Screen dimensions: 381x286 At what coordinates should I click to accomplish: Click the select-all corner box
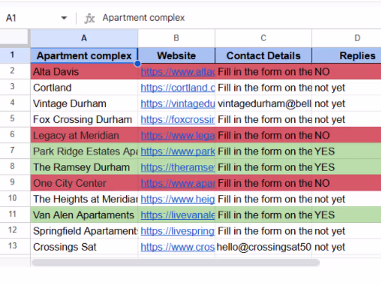(15, 38)
